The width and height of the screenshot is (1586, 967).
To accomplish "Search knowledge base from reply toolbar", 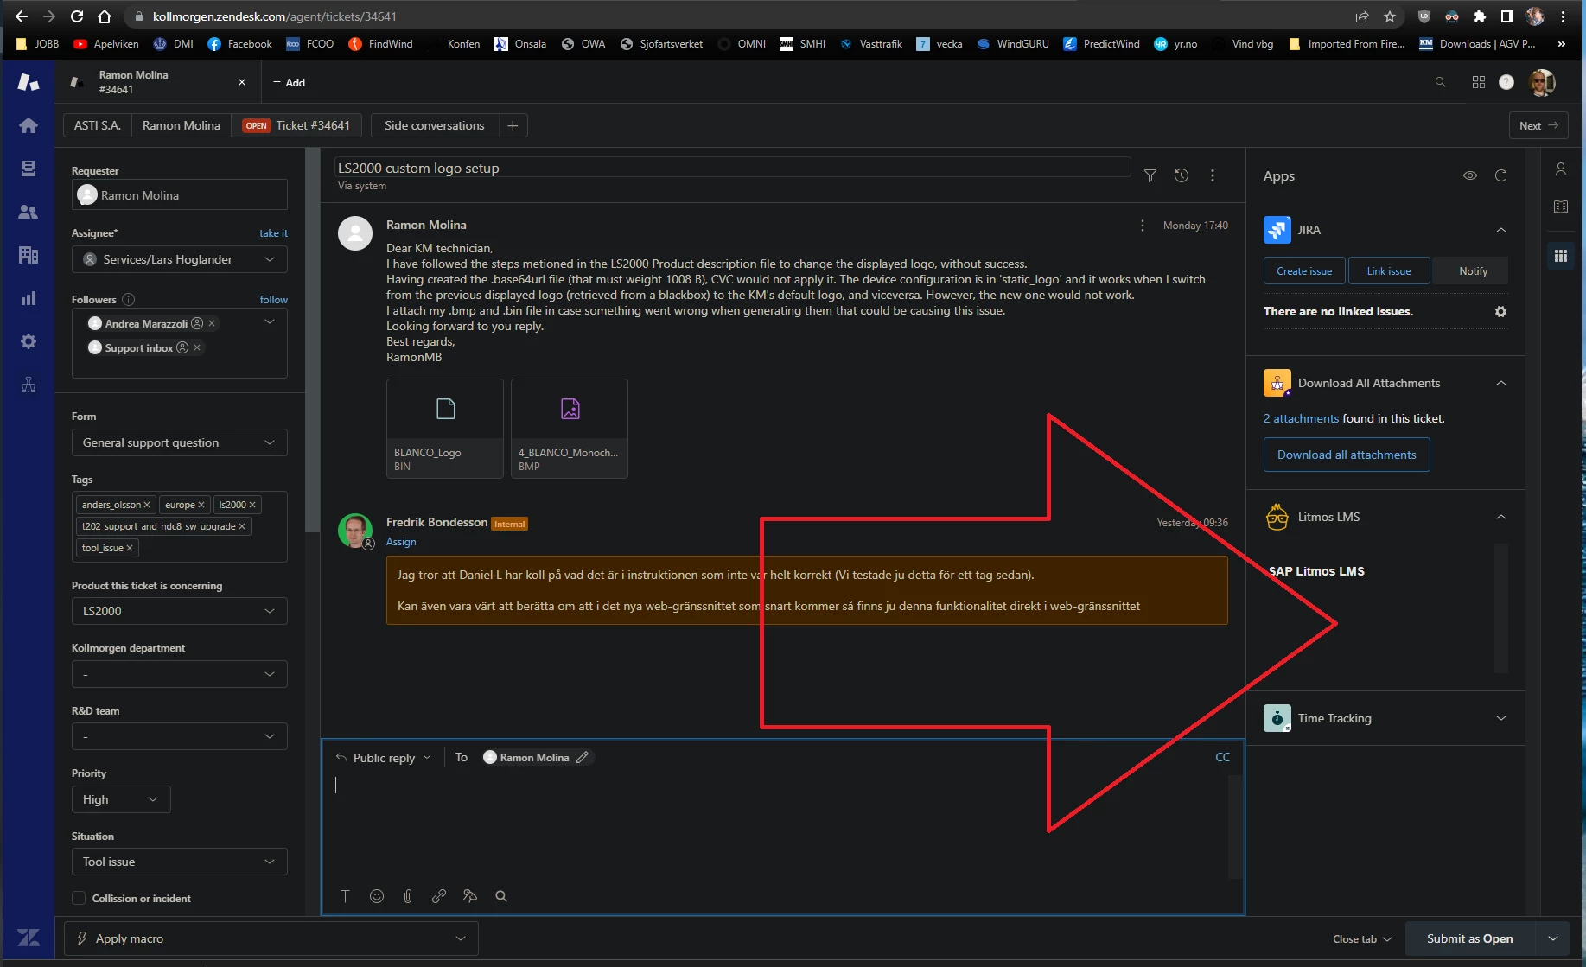I will point(501,896).
